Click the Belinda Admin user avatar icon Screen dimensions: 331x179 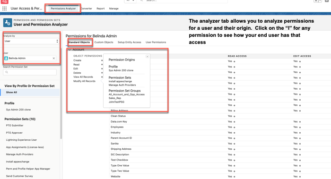click(6, 58)
